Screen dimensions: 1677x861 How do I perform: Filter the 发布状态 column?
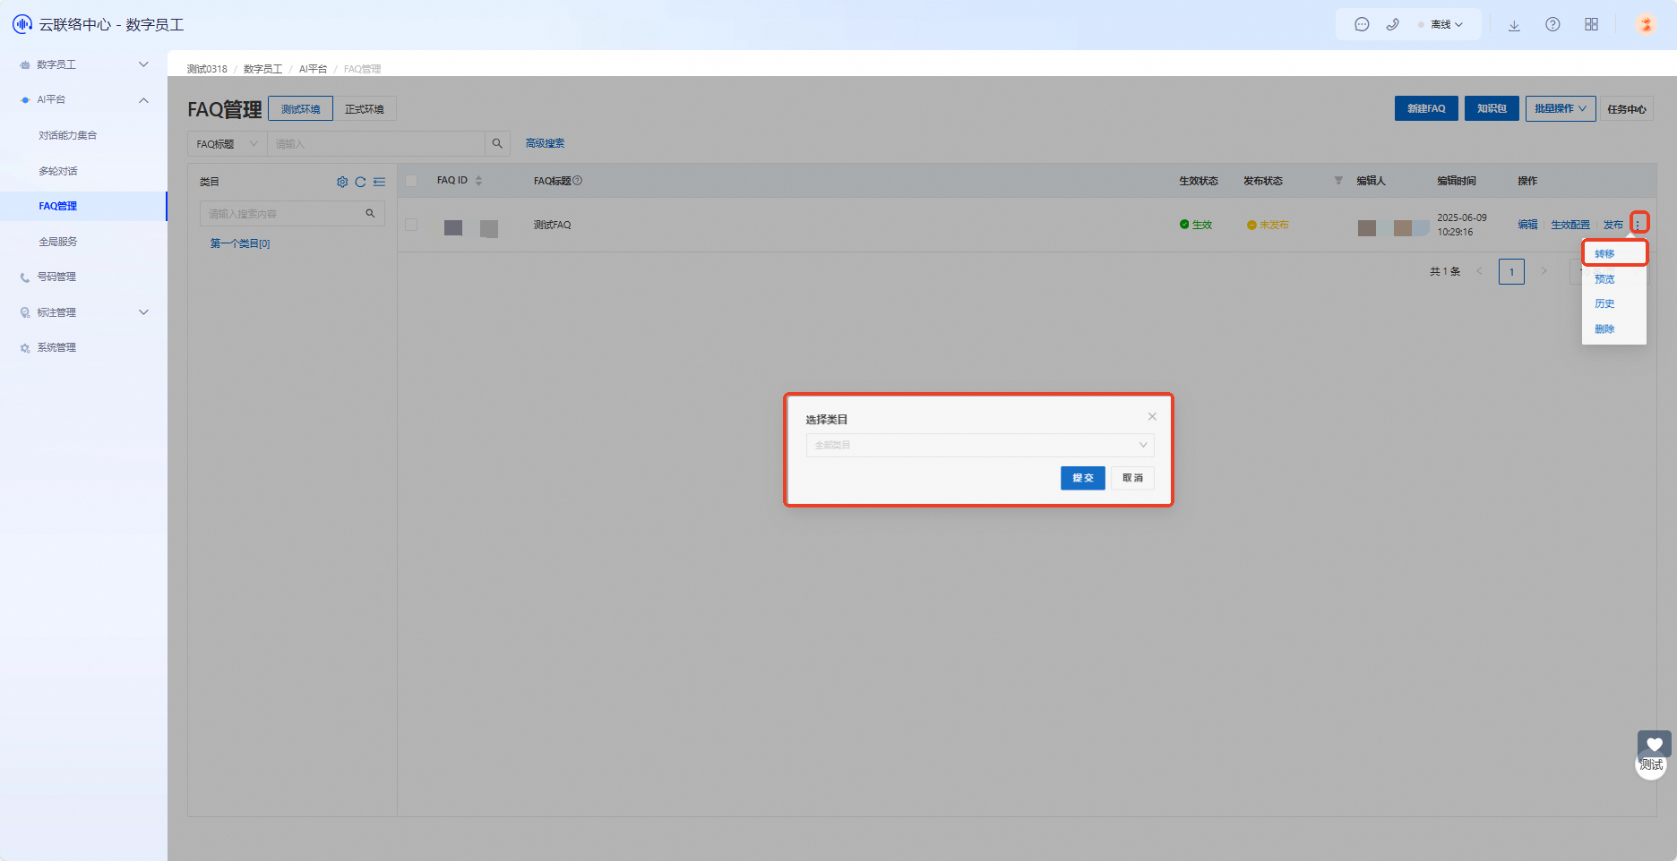tap(1338, 181)
